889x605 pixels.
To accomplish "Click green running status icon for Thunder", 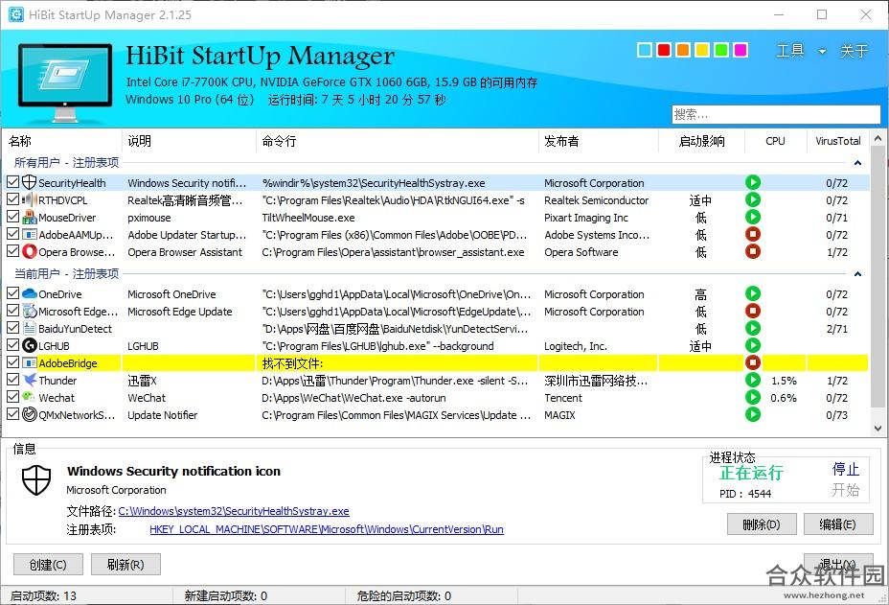I will [x=753, y=380].
